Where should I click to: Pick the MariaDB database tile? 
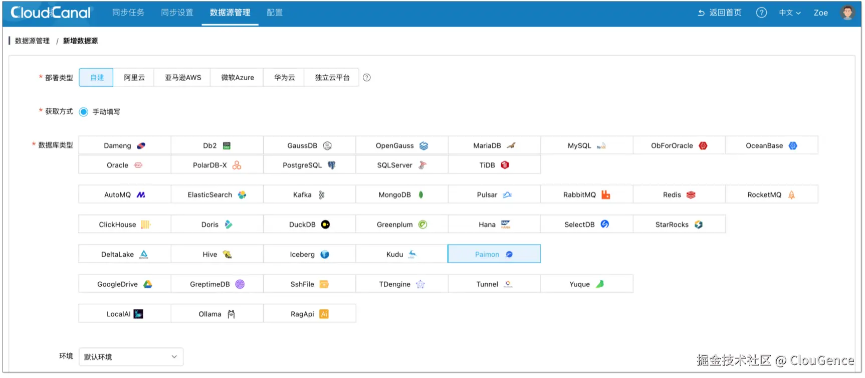point(494,145)
